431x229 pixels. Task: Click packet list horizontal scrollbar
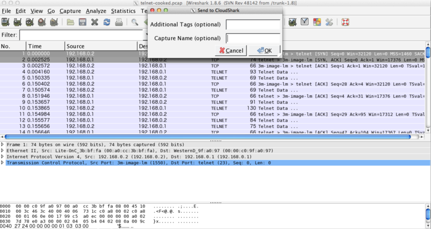coord(208,137)
